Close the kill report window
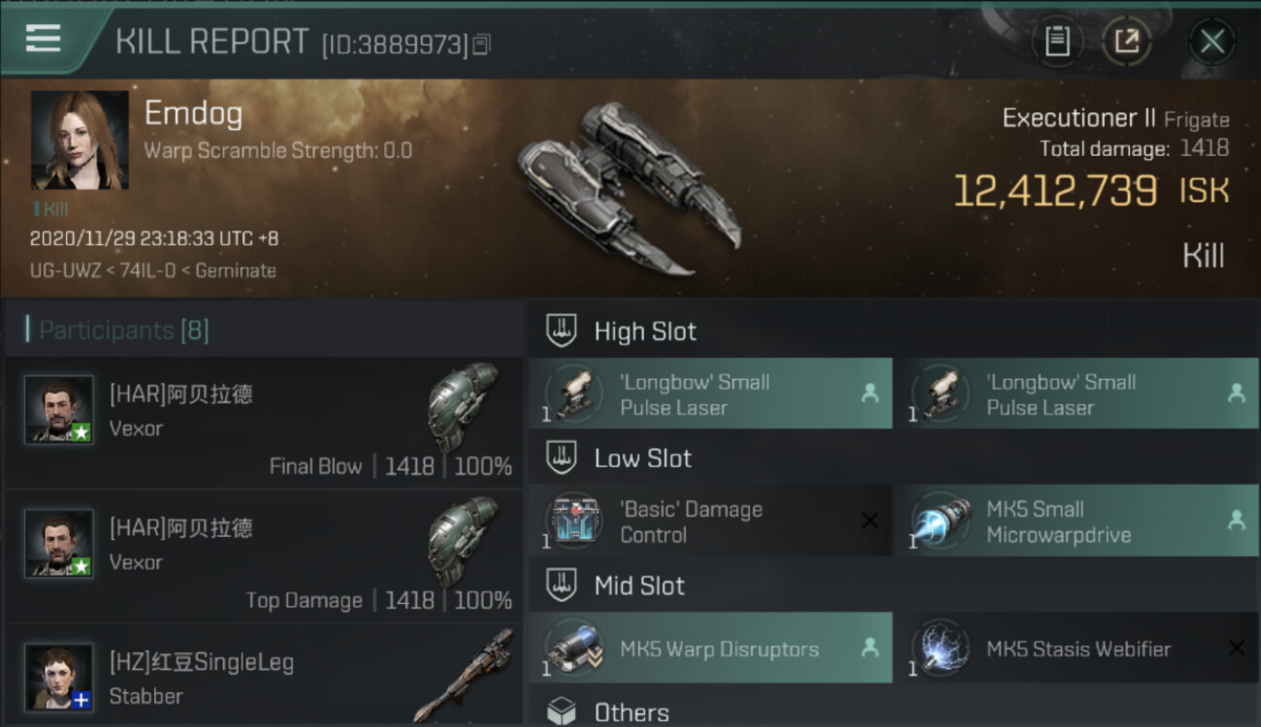Screen dimensions: 1261x727 coord(1212,42)
